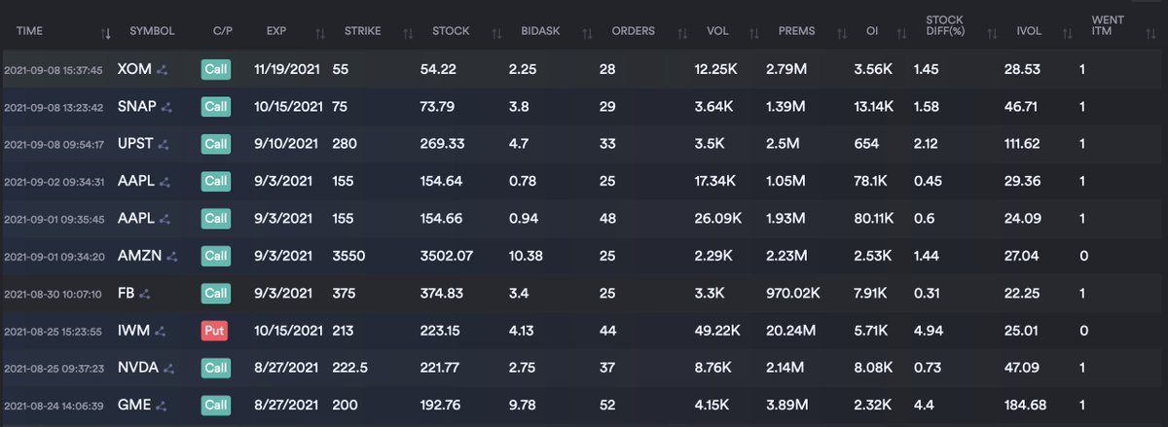Click the red Put badge for IWM
This screenshot has width=1168, height=427.
tap(214, 331)
